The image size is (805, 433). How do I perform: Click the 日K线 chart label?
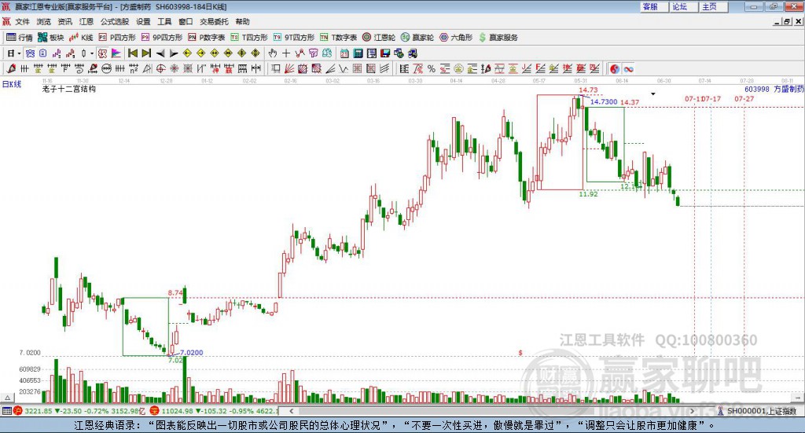coord(11,84)
